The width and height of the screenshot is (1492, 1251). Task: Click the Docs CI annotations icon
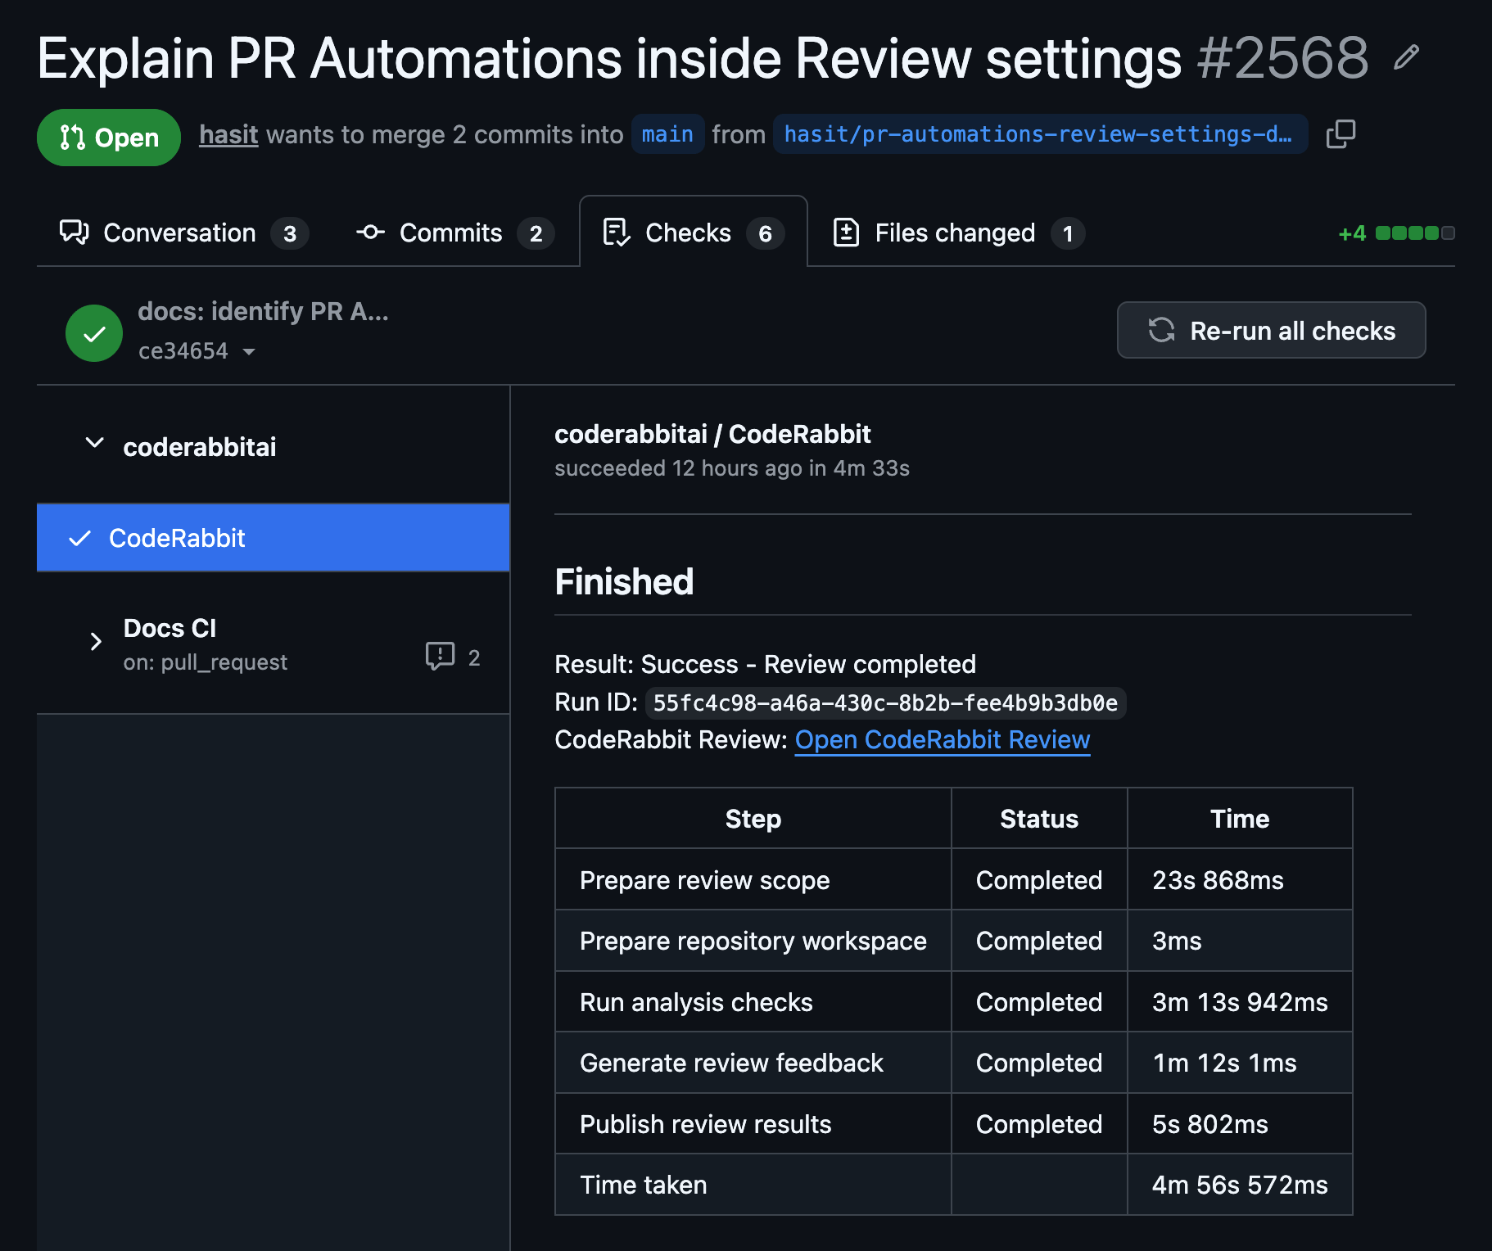click(440, 657)
